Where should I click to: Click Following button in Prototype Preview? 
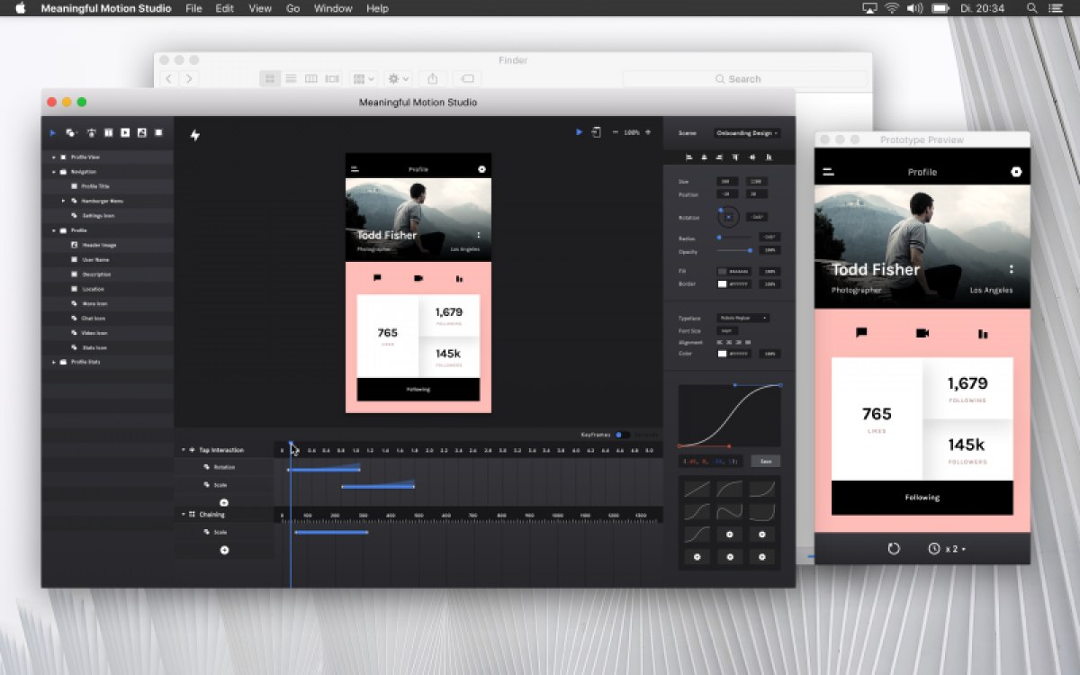pyautogui.click(x=922, y=497)
